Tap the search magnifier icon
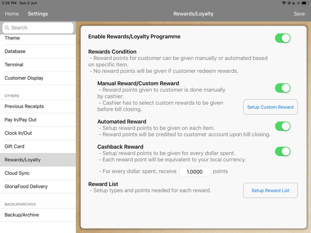 coord(7,28)
